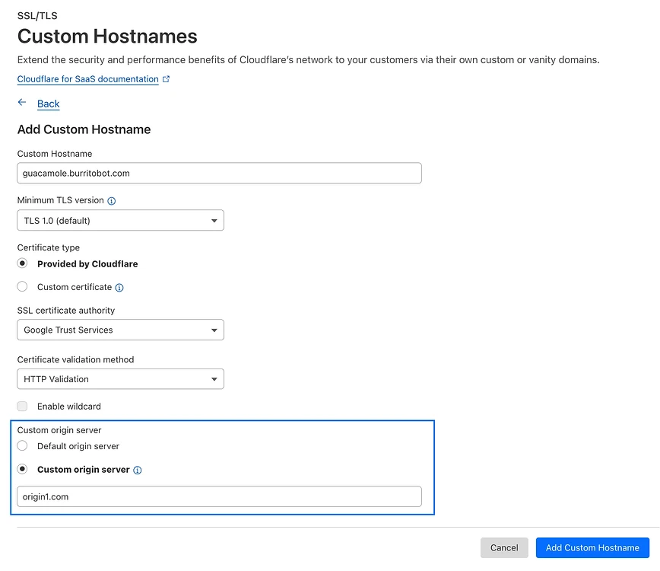This screenshot has height=571, width=660.
Task: Open the Minimum TLS version dropdown
Action: pyautogui.click(x=120, y=221)
